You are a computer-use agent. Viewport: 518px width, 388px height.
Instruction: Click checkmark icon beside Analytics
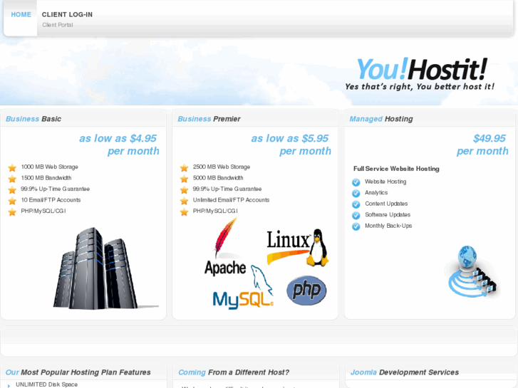coord(356,193)
